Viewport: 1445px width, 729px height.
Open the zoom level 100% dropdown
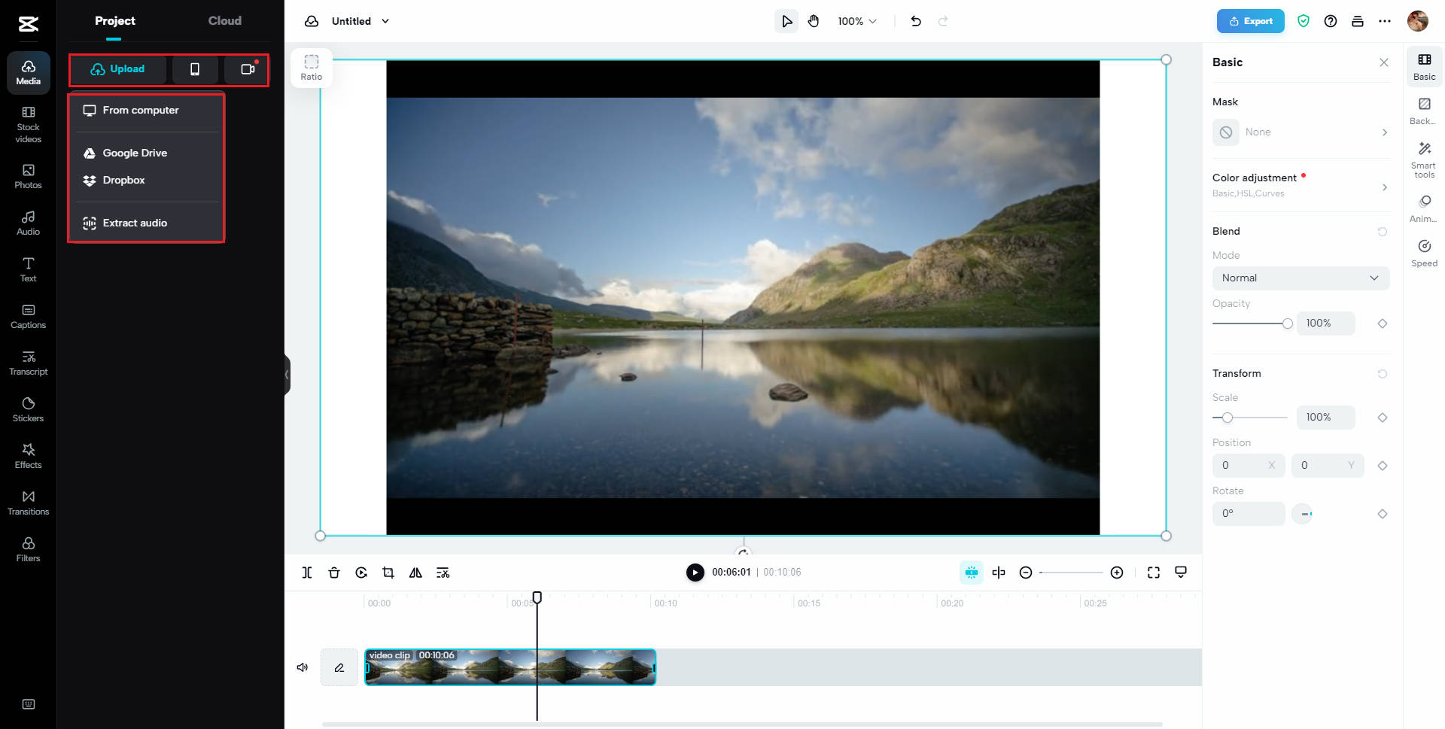tap(856, 21)
